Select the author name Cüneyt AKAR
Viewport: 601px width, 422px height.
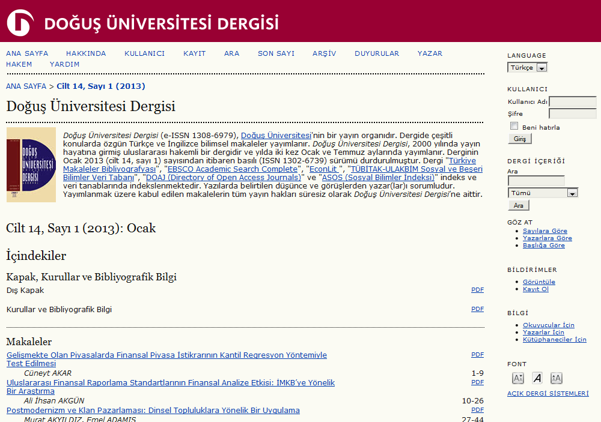coord(47,373)
